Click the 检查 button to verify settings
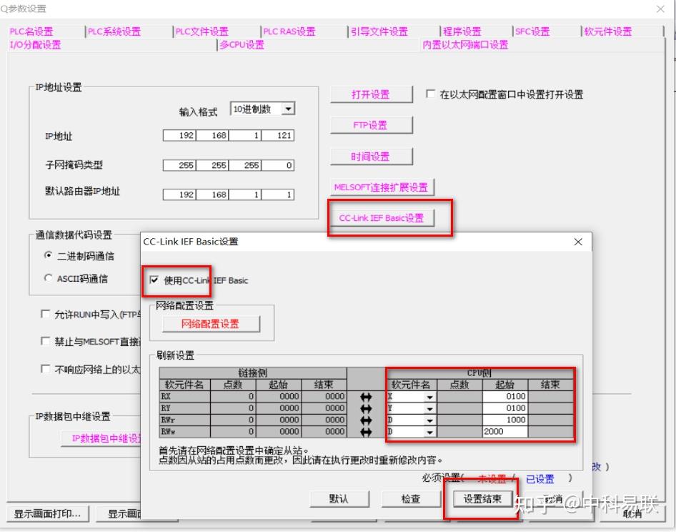Image resolution: width=676 pixels, height=532 pixels. (410, 500)
